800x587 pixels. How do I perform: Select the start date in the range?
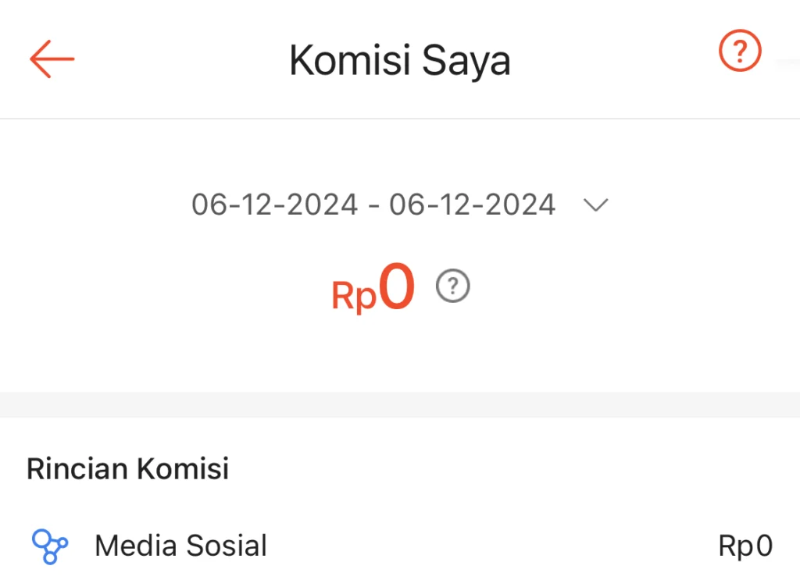coord(274,205)
